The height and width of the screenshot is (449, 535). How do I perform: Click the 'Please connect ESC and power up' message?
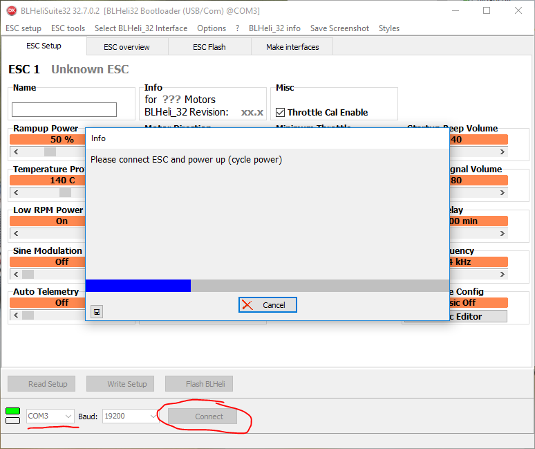(x=187, y=160)
